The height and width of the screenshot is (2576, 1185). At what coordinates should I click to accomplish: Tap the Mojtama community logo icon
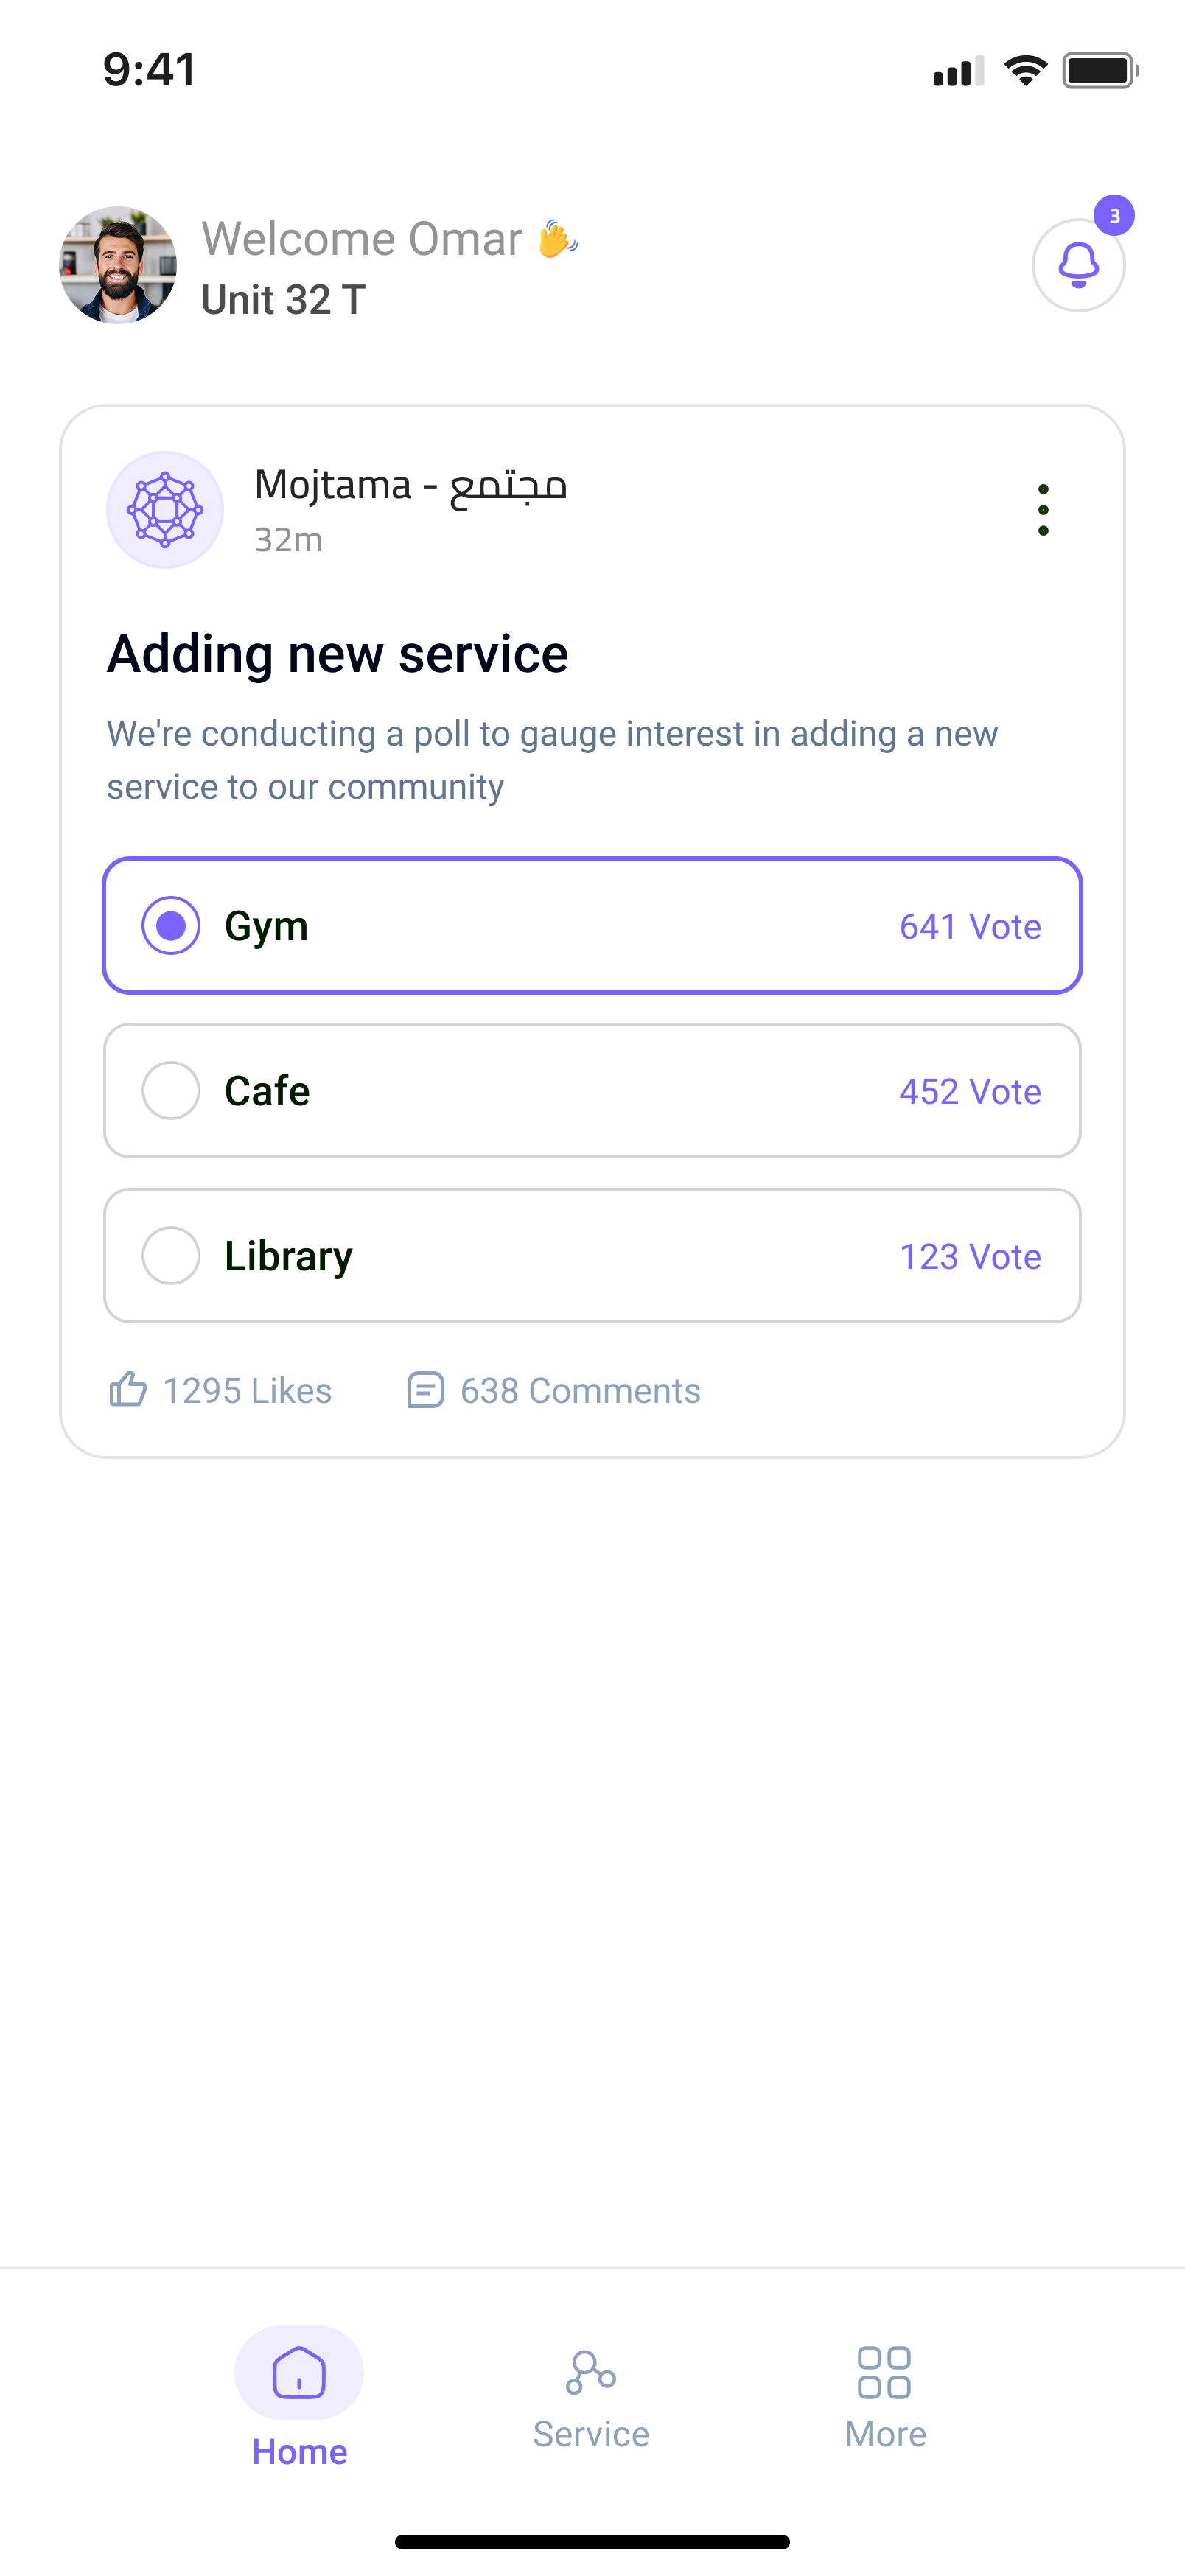coord(165,510)
